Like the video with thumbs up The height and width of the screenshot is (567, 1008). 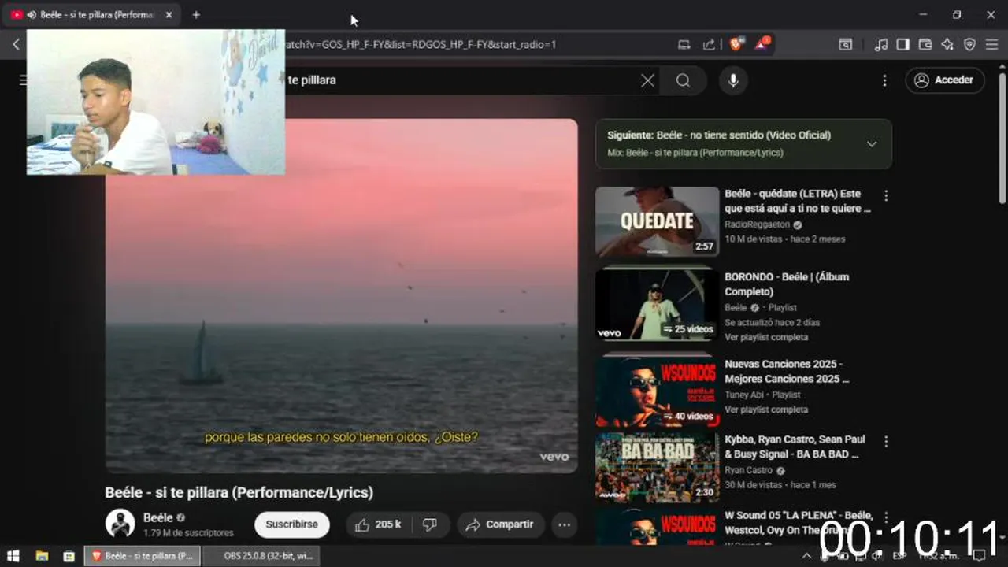[378, 524]
